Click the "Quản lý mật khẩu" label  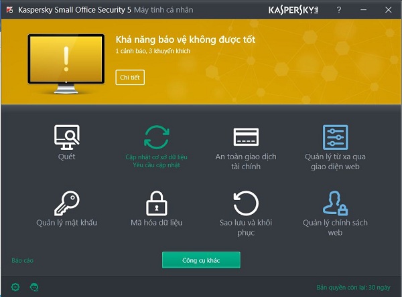click(x=66, y=223)
